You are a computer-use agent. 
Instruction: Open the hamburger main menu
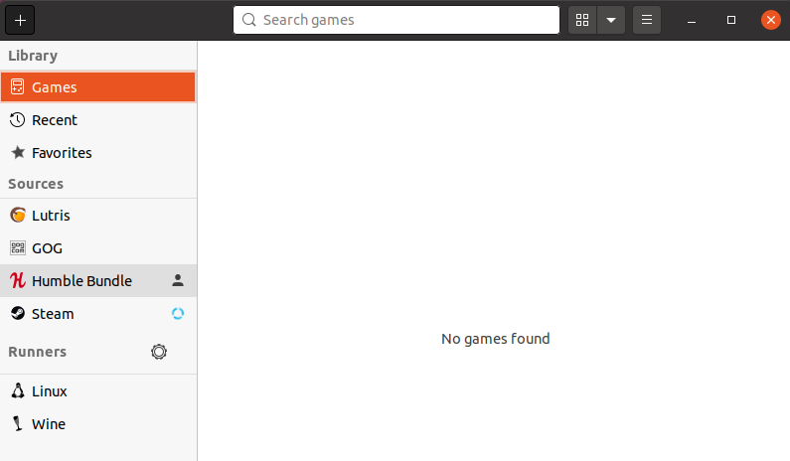coord(647,20)
